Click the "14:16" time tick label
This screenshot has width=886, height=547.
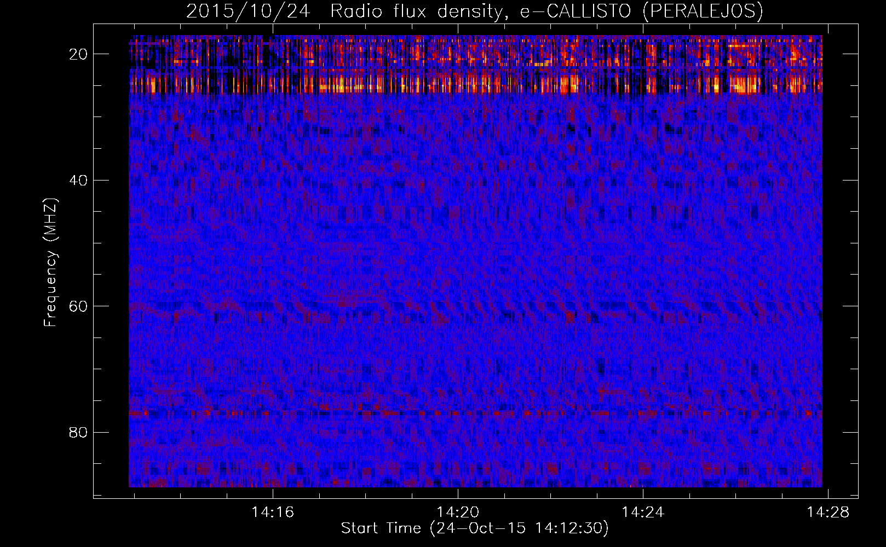pyautogui.click(x=273, y=512)
